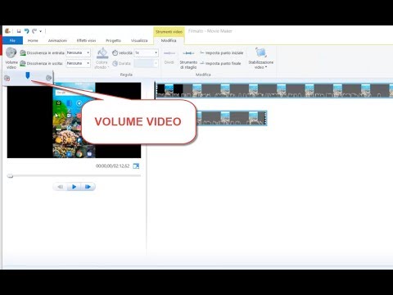
Task: Click the Volume video speaker icon
Action: click(x=11, y=52)
